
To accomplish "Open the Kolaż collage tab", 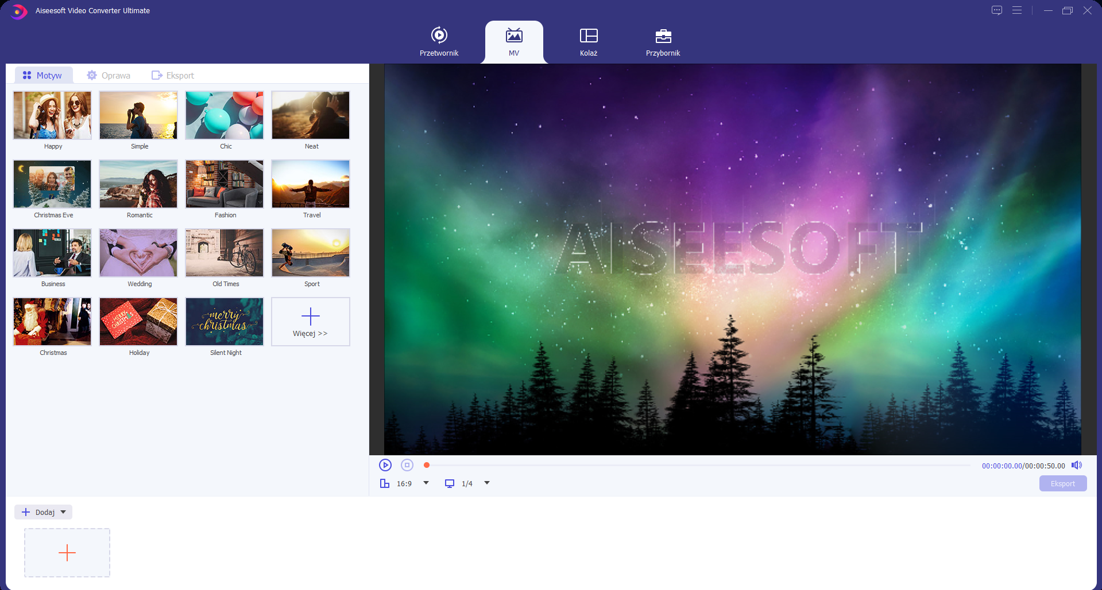I will [589, 42].
